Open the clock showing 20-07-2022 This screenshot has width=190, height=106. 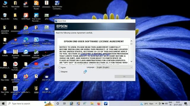[178, 104]
